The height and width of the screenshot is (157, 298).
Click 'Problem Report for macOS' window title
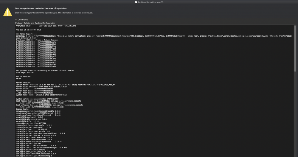150,2
